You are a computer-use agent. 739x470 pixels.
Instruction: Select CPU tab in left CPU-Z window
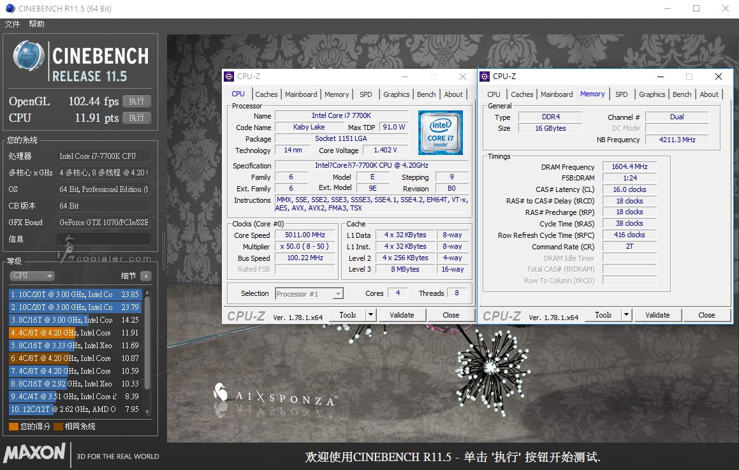[x=238, y=94]
